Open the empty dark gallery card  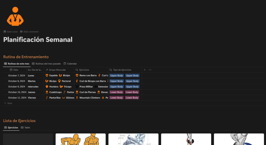click(x=28, y=139)
